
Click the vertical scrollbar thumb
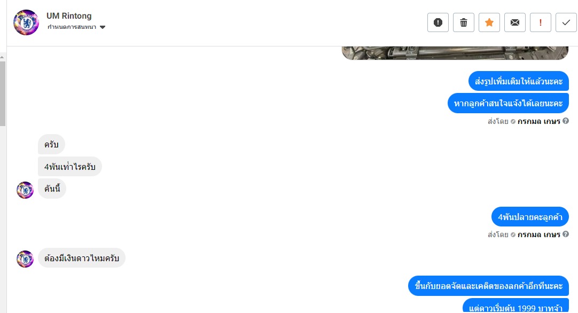3,93
